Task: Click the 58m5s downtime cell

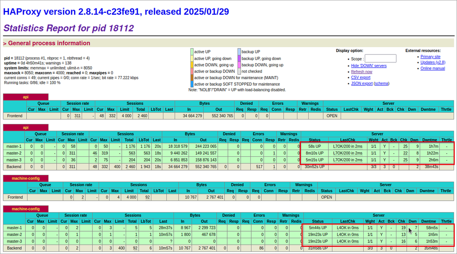Action: pos(428,228)
